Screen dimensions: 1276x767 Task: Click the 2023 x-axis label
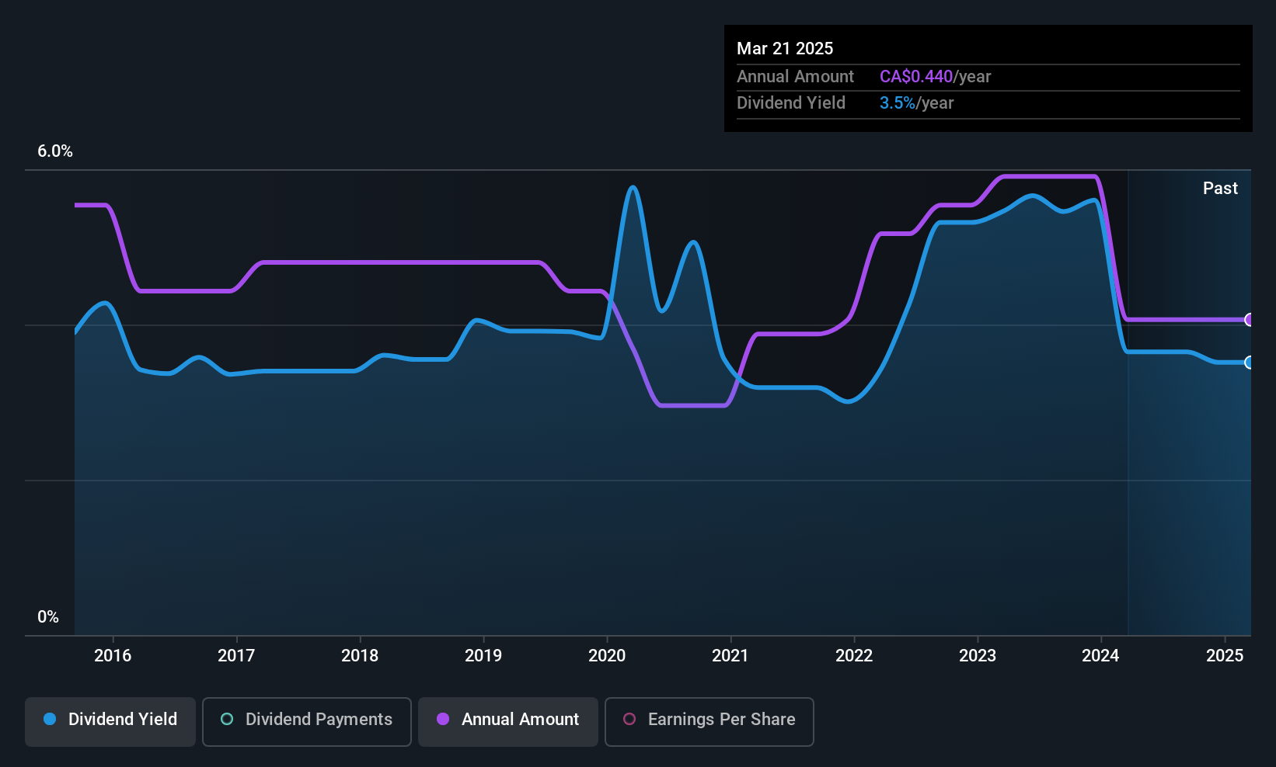tap(978, 655)
